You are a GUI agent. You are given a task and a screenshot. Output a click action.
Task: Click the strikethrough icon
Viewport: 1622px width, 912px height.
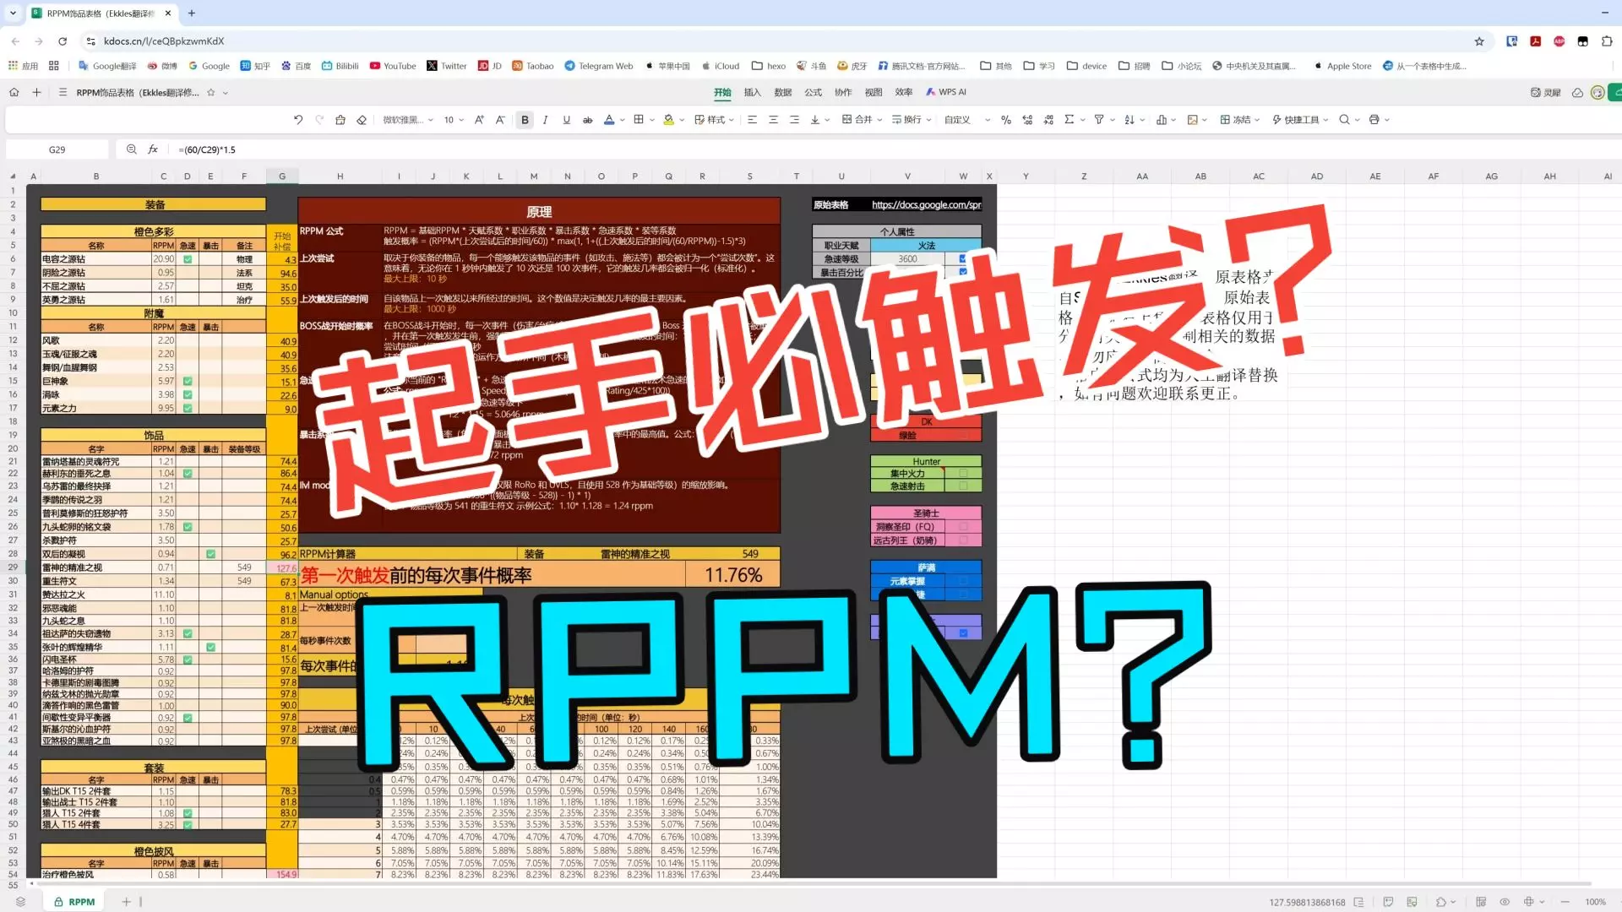588,120
